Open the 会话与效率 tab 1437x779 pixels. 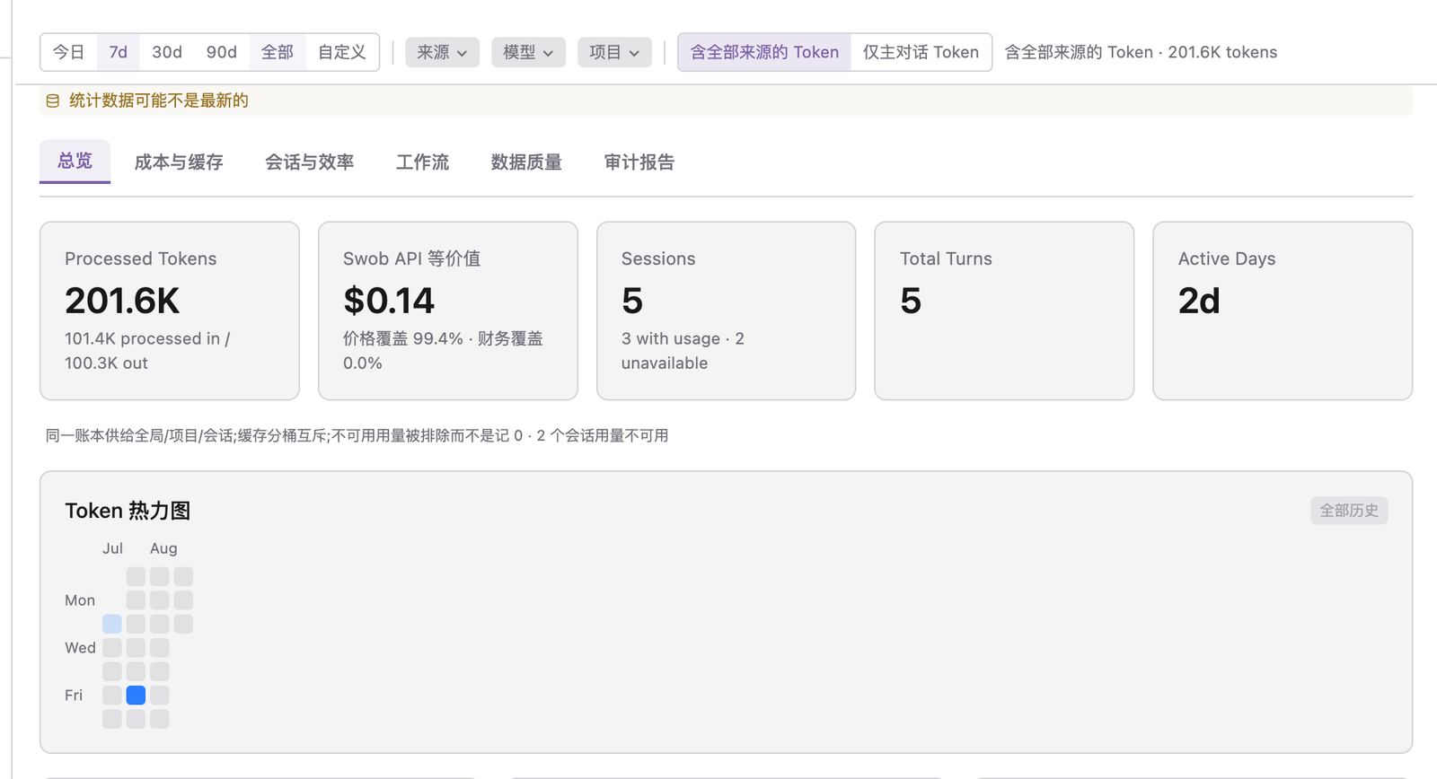coord(310,162)
